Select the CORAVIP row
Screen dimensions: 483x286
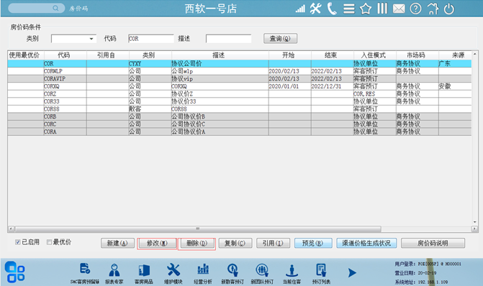pyautogui.click(x=240, y=79)
